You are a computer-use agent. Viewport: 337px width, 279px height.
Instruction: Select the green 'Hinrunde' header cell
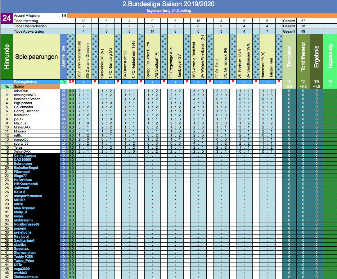coord(7,57)
